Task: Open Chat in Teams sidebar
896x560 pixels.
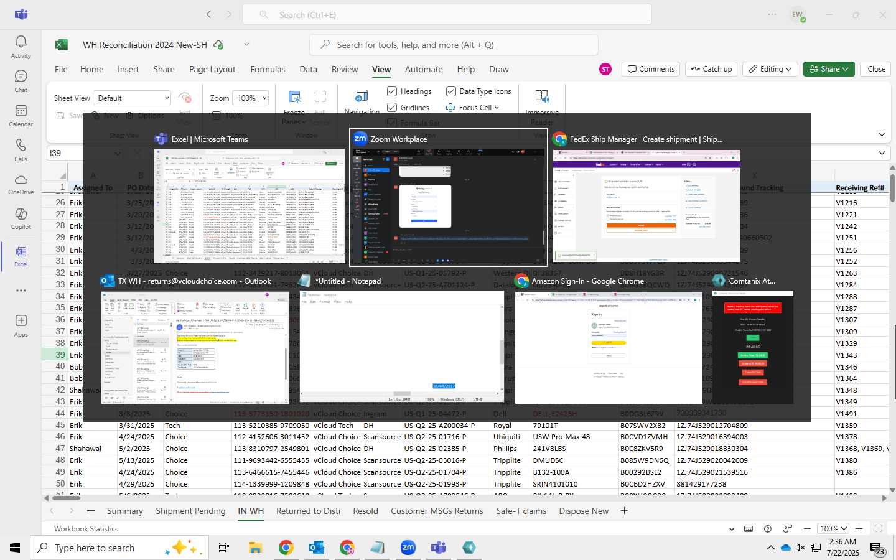Action: pyautogui.click(x=21, y=81)
